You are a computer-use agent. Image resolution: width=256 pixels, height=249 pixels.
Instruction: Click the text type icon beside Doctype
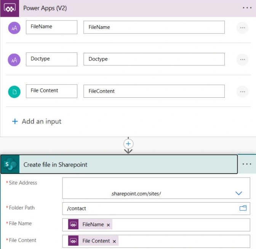[x=14, y=60]
